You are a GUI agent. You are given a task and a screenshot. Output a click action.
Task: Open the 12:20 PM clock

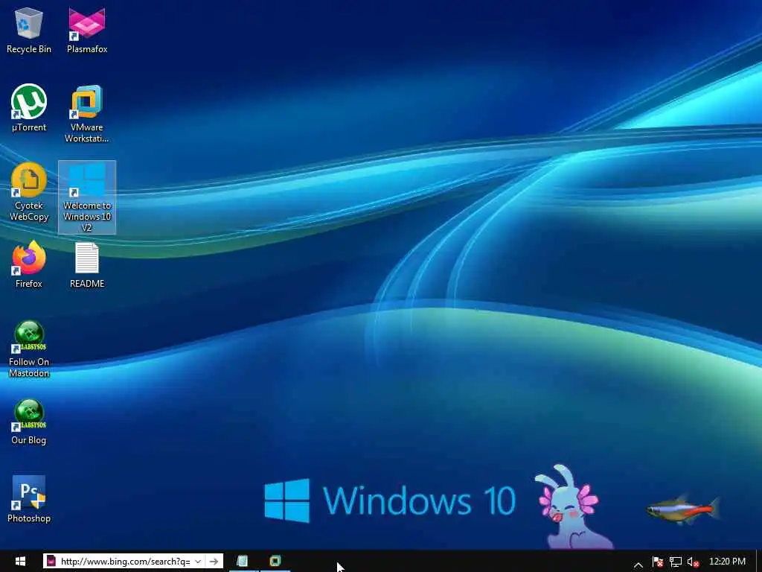pos(727,562)
